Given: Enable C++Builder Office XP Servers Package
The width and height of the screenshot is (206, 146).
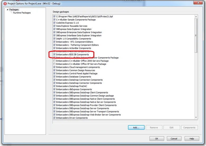Looking at the screenshot, I should point(54,64).
